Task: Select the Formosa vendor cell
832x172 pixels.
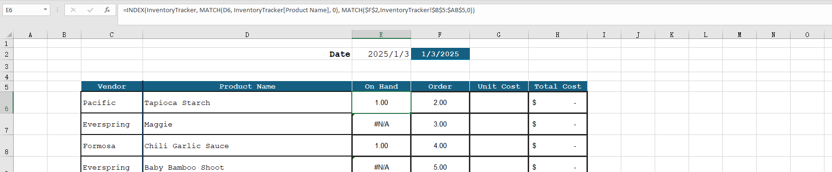Action: (x=111, y=145)
